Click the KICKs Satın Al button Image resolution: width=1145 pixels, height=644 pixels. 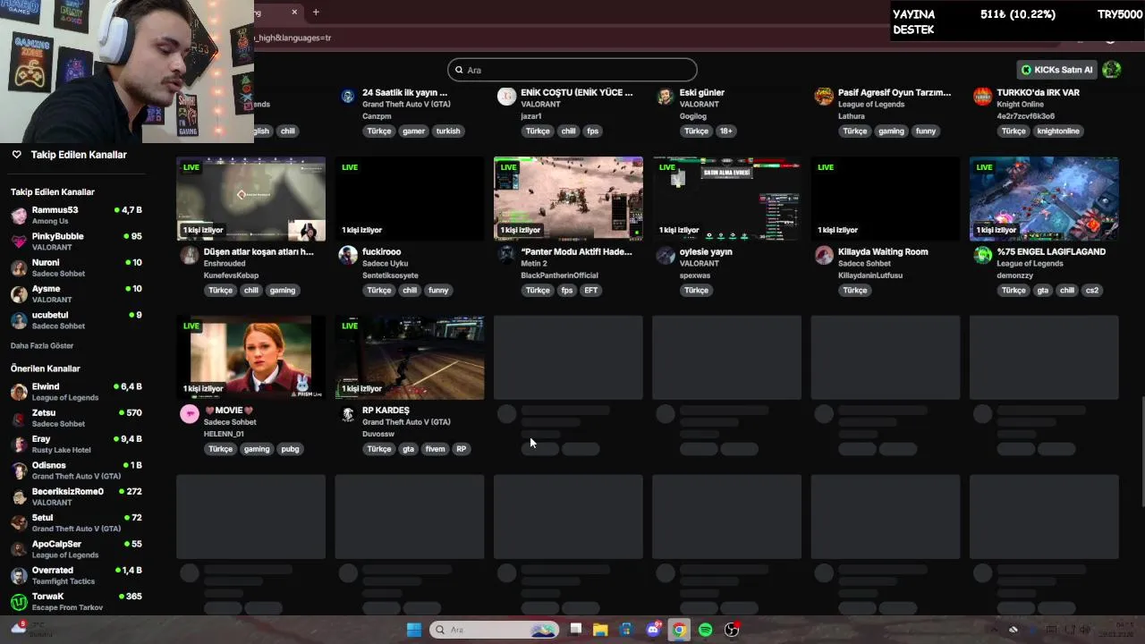pyautogui.click(x=1057, y=70)
